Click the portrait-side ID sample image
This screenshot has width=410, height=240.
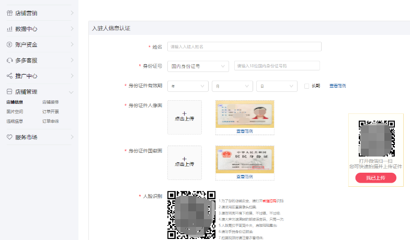245,114
